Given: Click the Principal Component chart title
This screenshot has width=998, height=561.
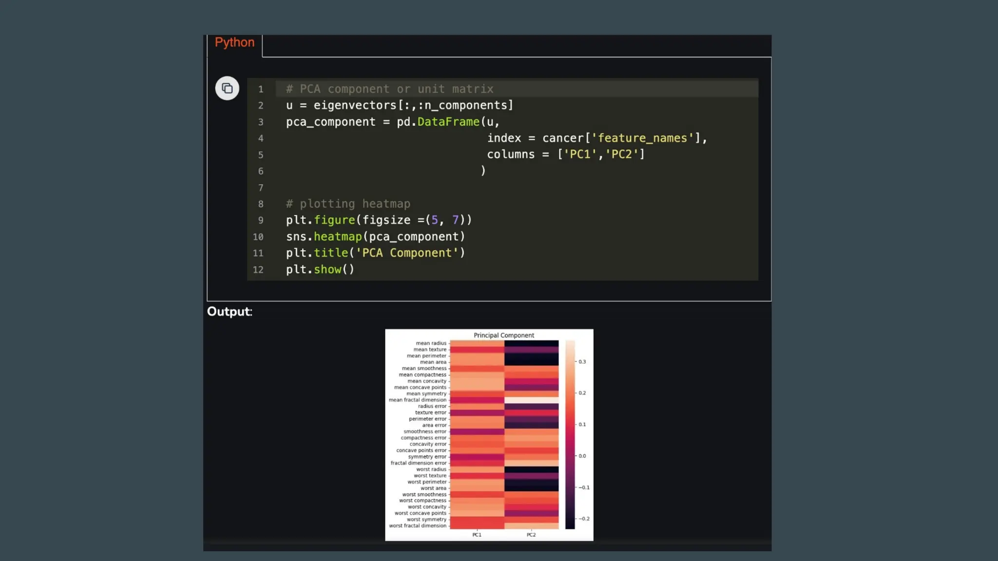Looking at the screenshot, I should pyautogui.click(x=503, y=335).
